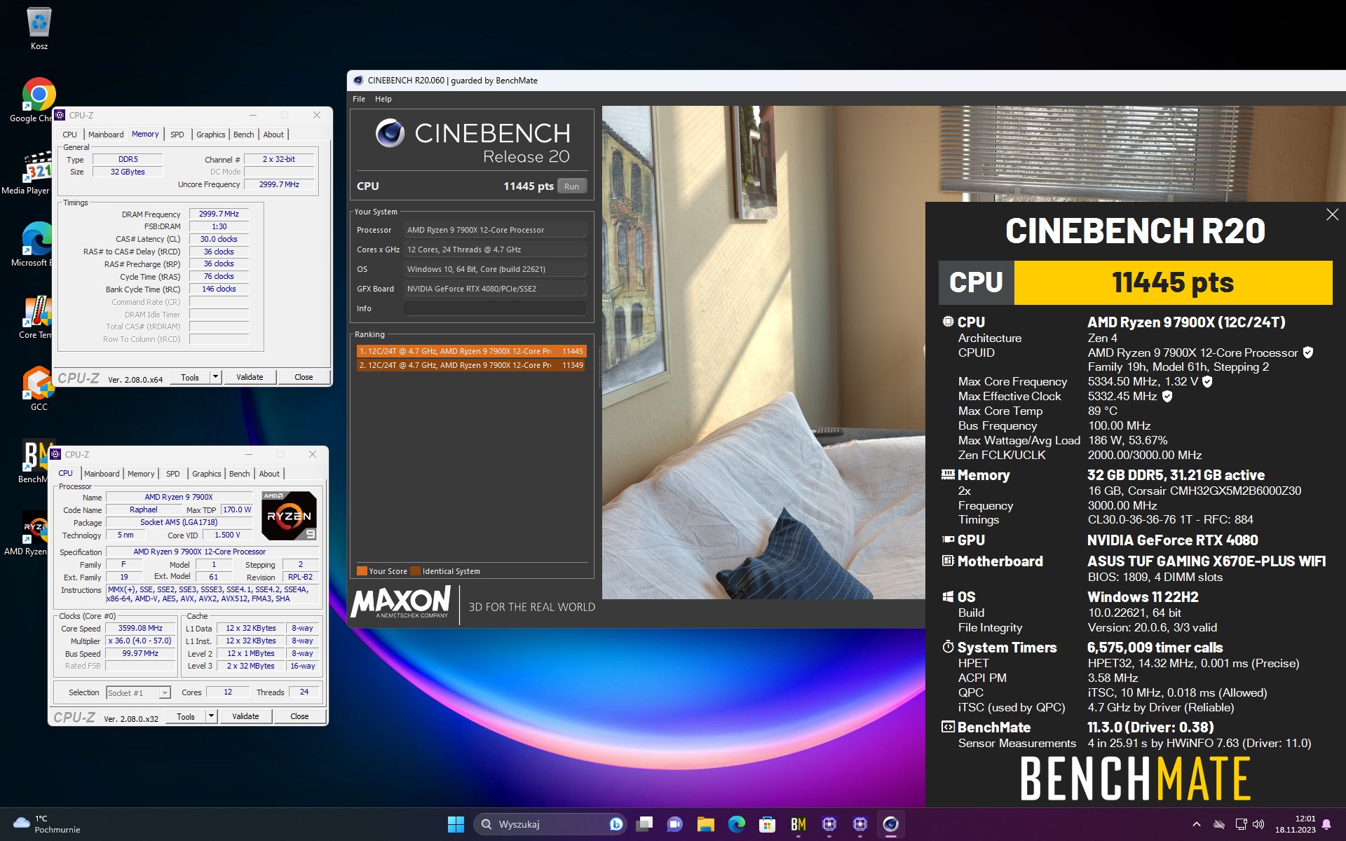Click the Ryzen 9 logo in CPU-Z
The width and height of the screenshot is (1346, 841).
[x=289, y=516]
